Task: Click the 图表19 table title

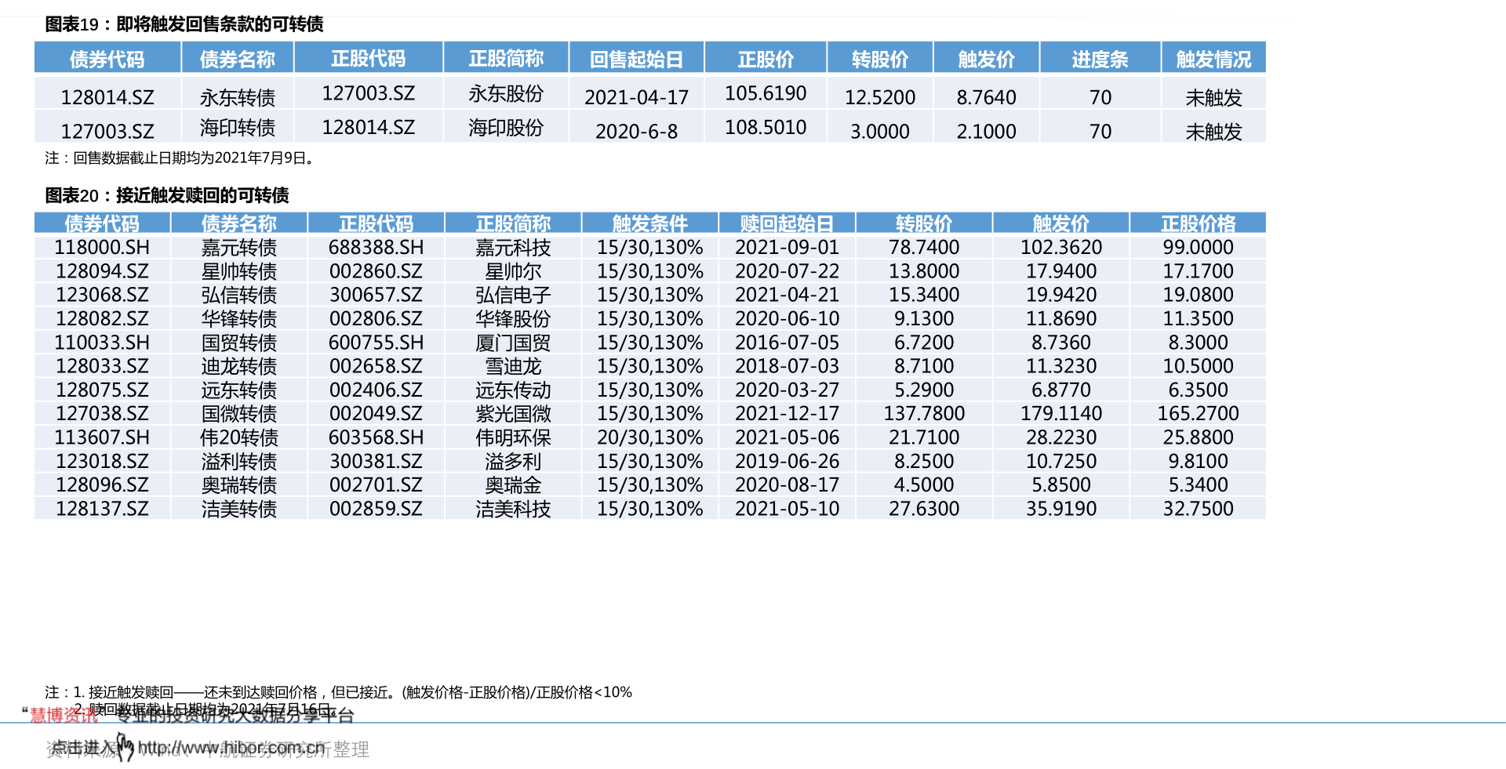Action: pos(184,24)
